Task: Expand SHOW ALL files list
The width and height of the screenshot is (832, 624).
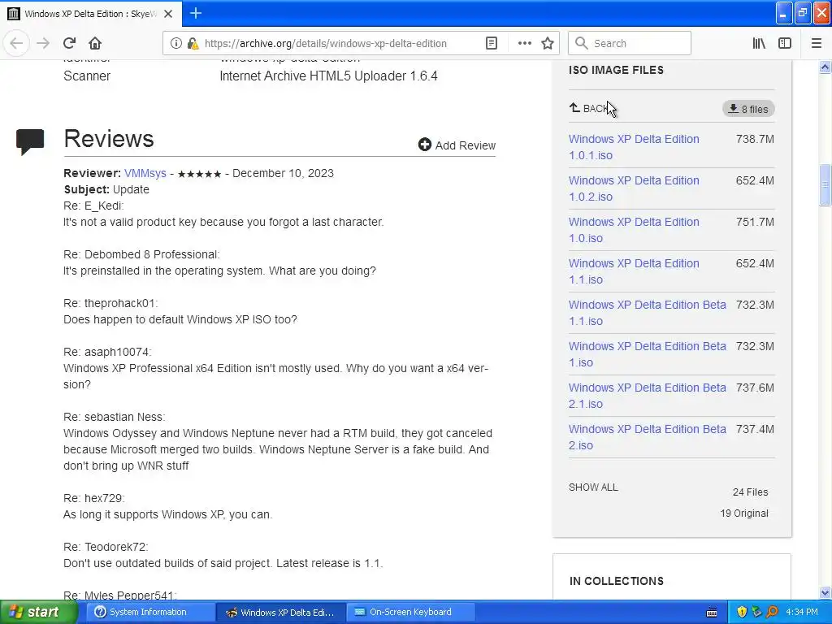Action: click(x=593, y=487)
